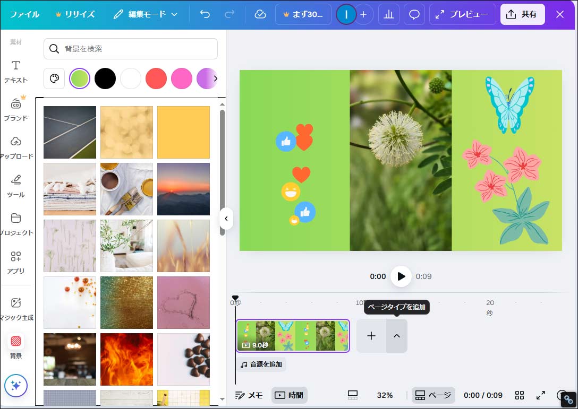Open the テキスト panel

tap(16, 72)
